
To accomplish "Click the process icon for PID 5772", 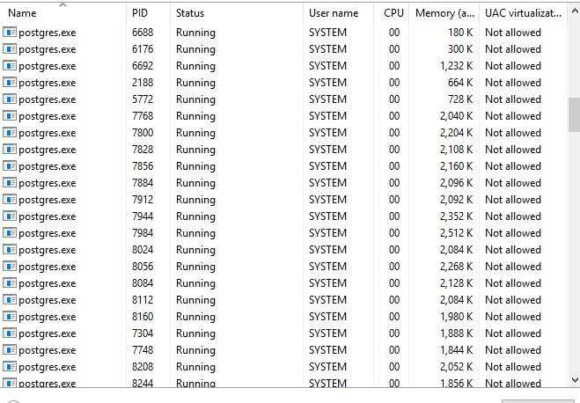I will [x=10, y=99].
